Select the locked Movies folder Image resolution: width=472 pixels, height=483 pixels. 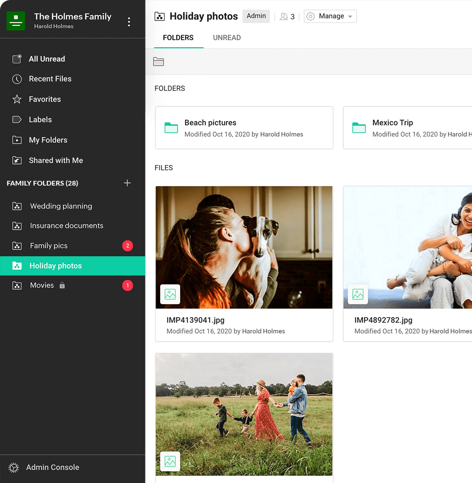(42, 285)
